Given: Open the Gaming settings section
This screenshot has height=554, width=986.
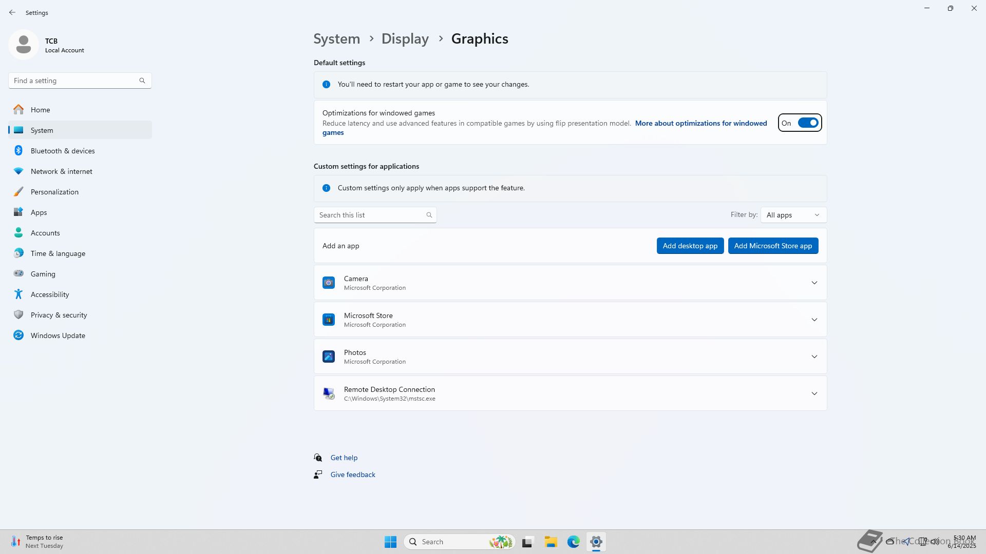Looking at the screenshot, I should point(43,274).
